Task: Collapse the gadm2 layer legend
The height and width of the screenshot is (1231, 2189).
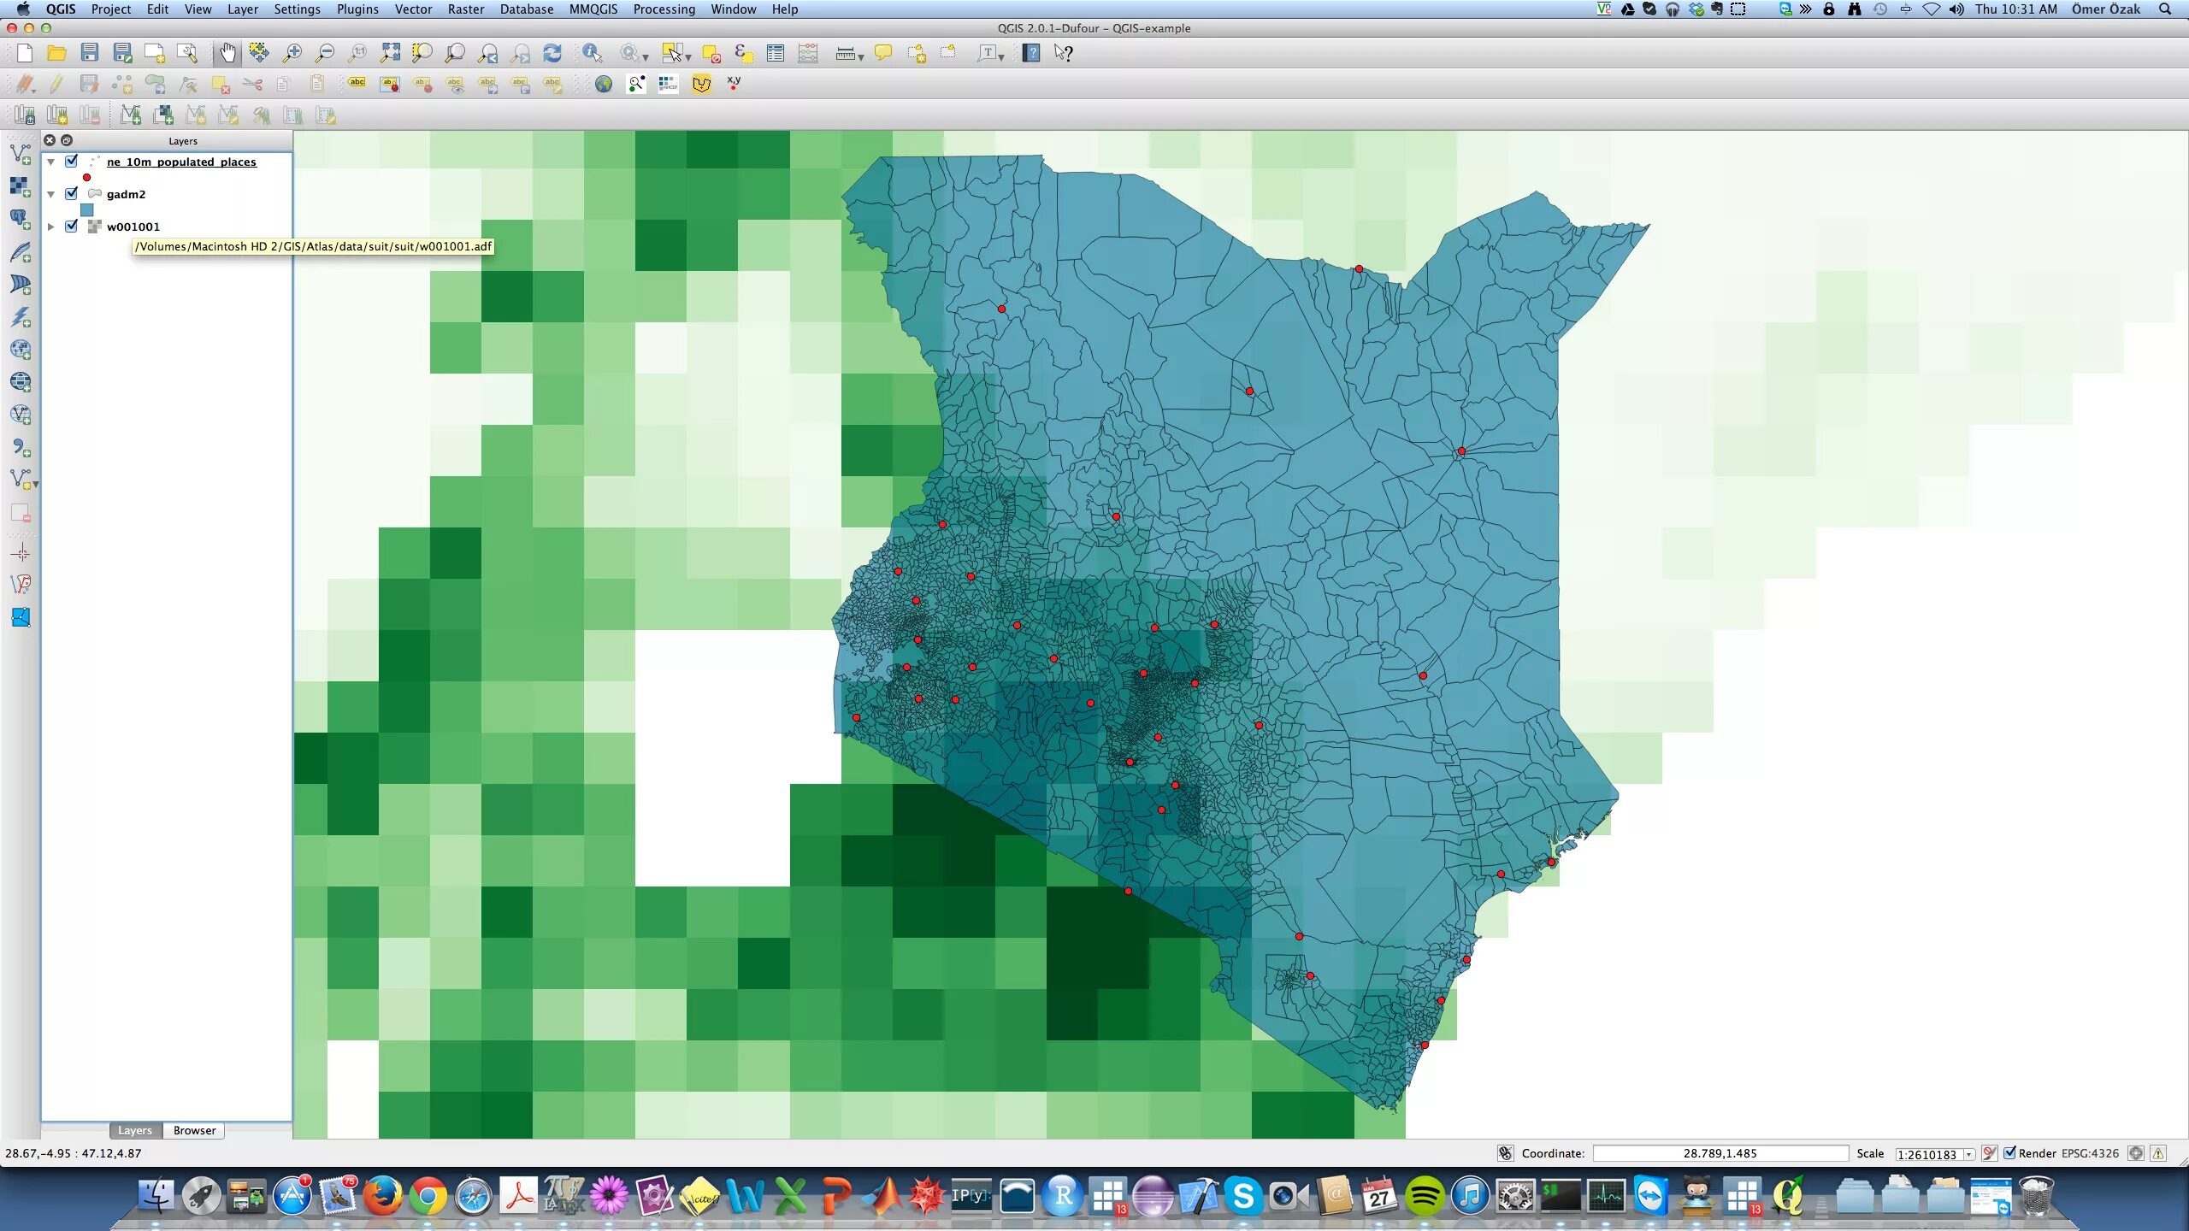Action: tap(51, 194)
